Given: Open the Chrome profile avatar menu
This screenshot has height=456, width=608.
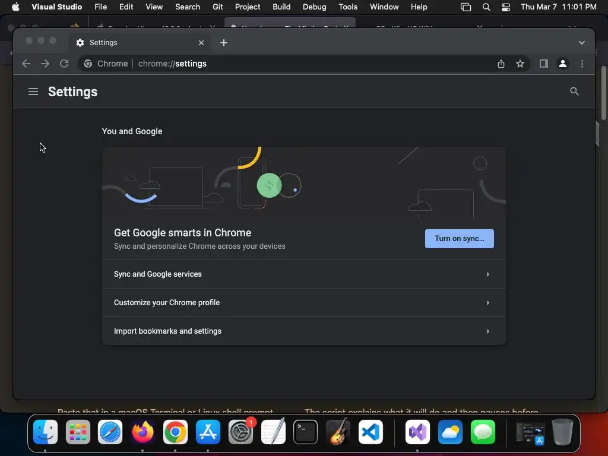Looking at the screenshot, I should tap(563, 64).
